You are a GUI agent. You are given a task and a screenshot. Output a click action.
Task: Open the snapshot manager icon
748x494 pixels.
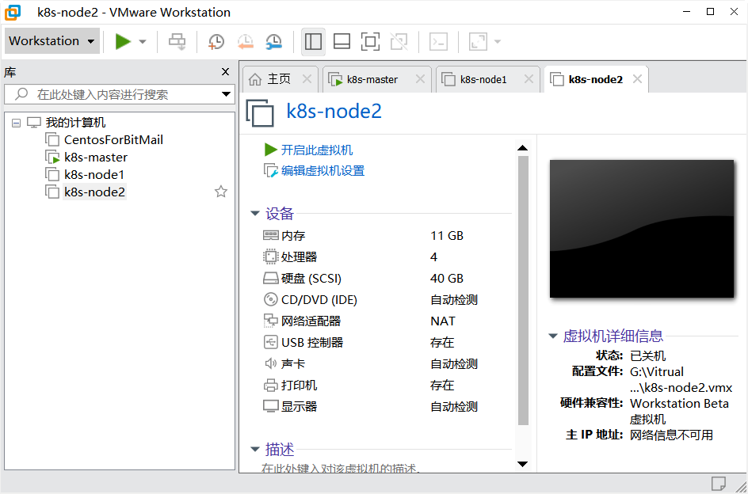(x=274, y=41)
